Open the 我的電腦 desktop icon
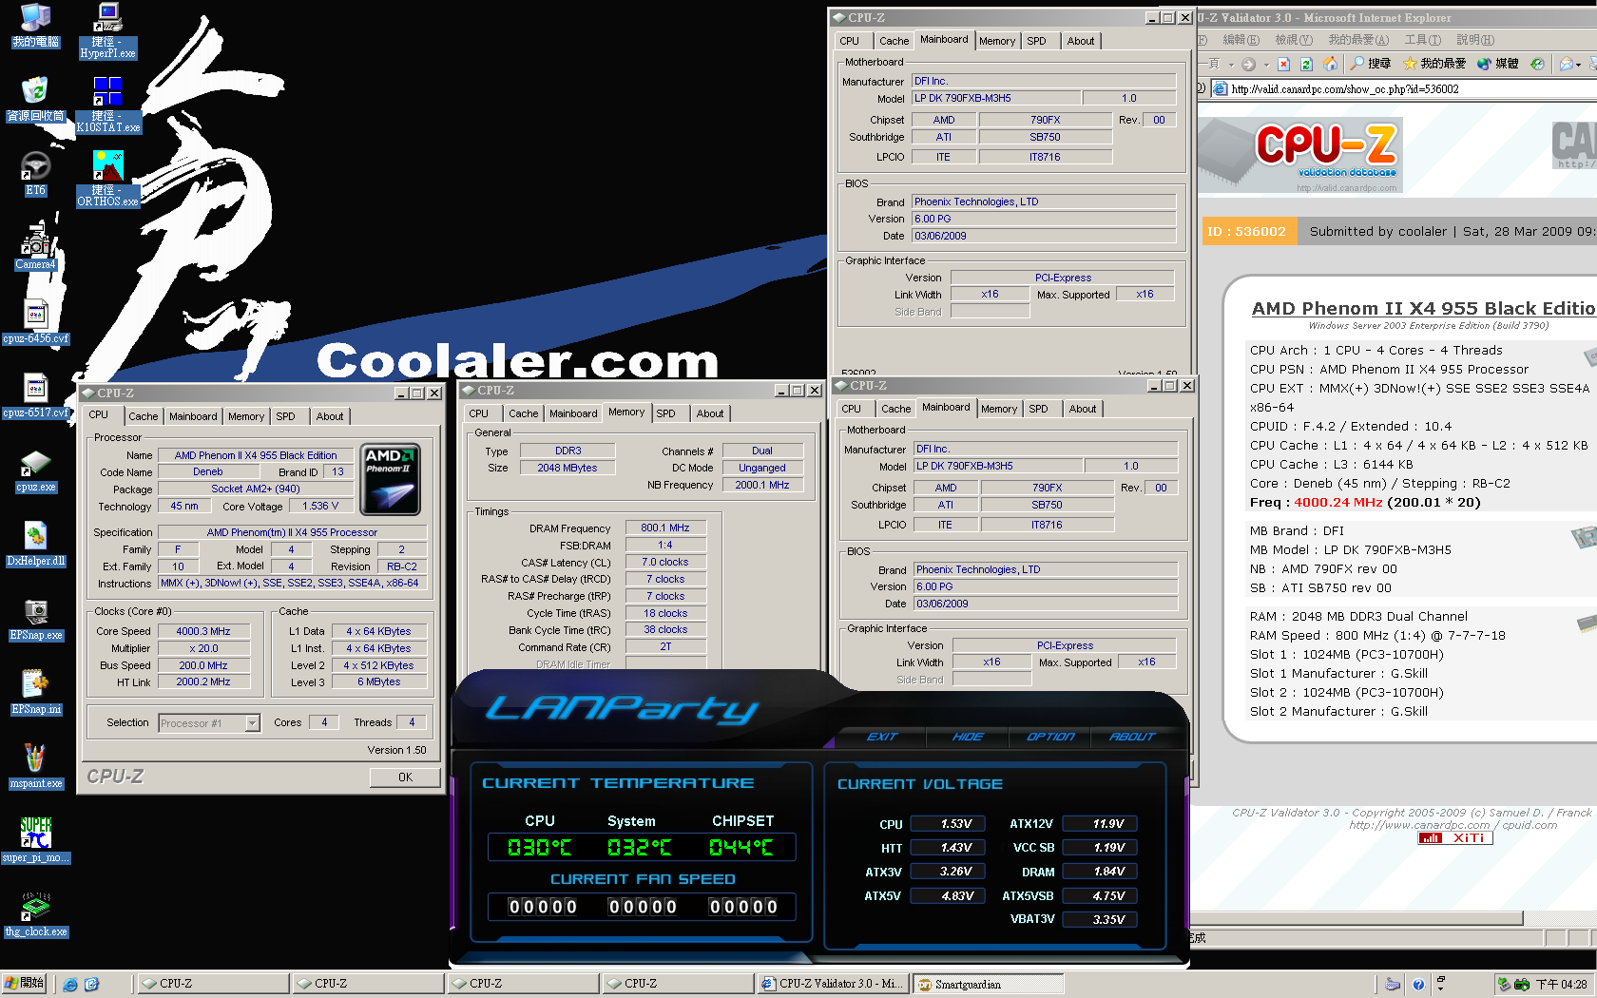1597x998 pixels. coord(35,26)
